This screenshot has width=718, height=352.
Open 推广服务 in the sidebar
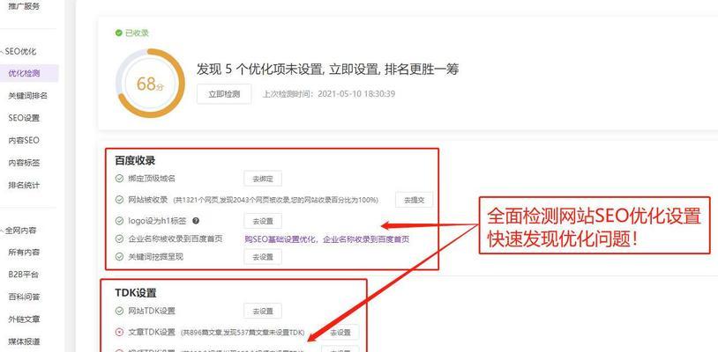24,6
